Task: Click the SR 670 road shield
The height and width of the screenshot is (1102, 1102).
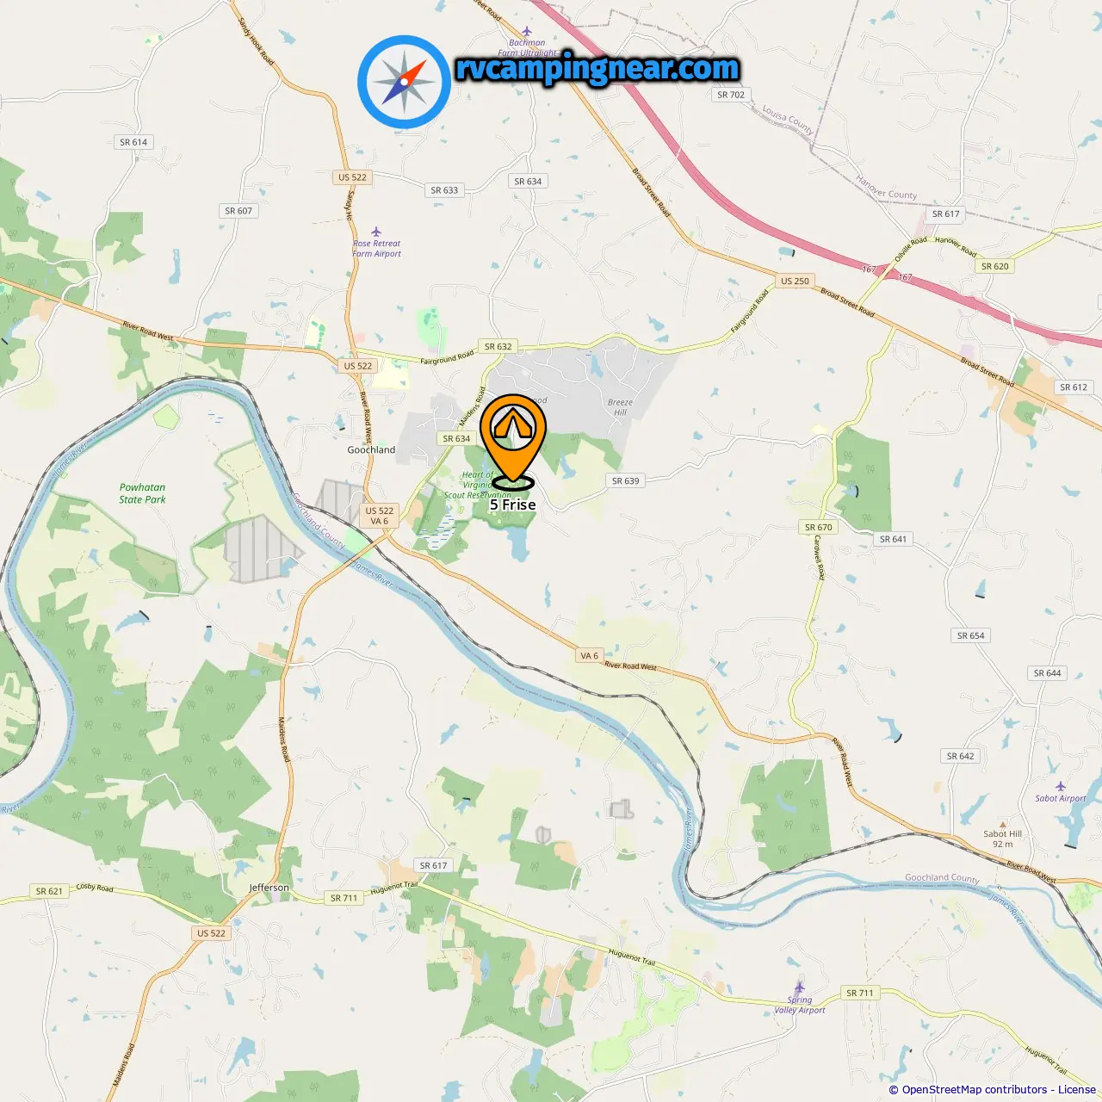Action: click(x=818, y=527)
